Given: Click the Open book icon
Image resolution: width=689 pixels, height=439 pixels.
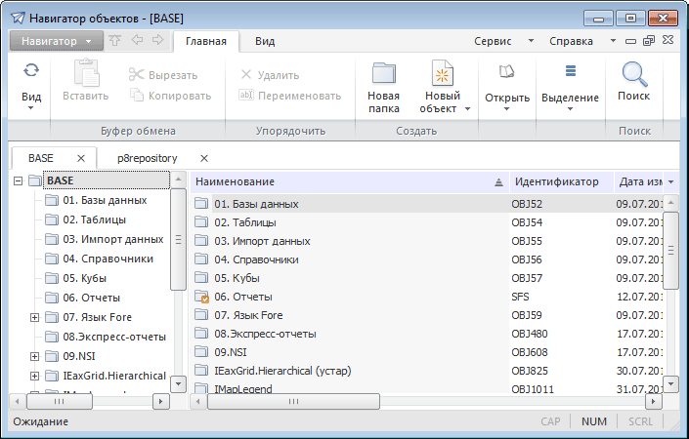Looking at the screenshot, I should [x=506, y=72].
